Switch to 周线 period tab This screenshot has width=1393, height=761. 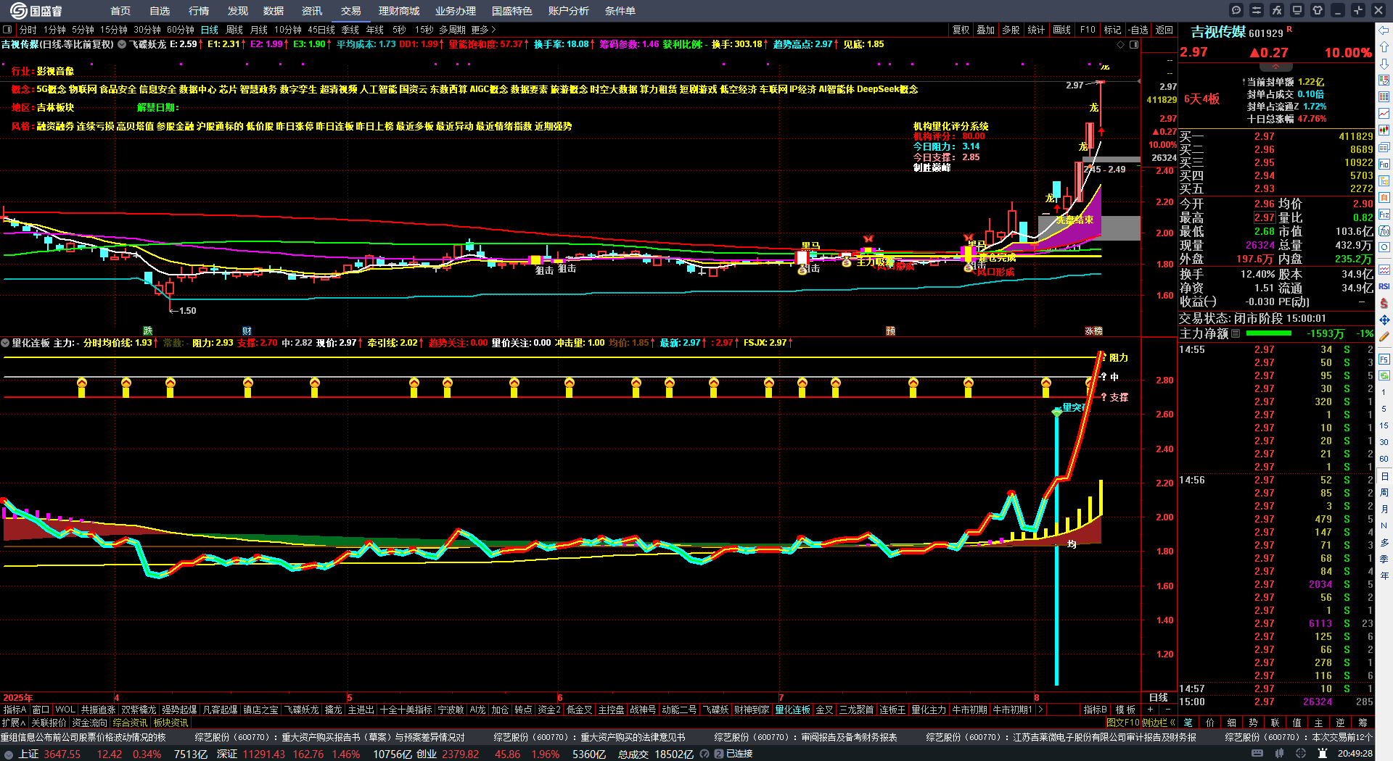coord(234,30)
